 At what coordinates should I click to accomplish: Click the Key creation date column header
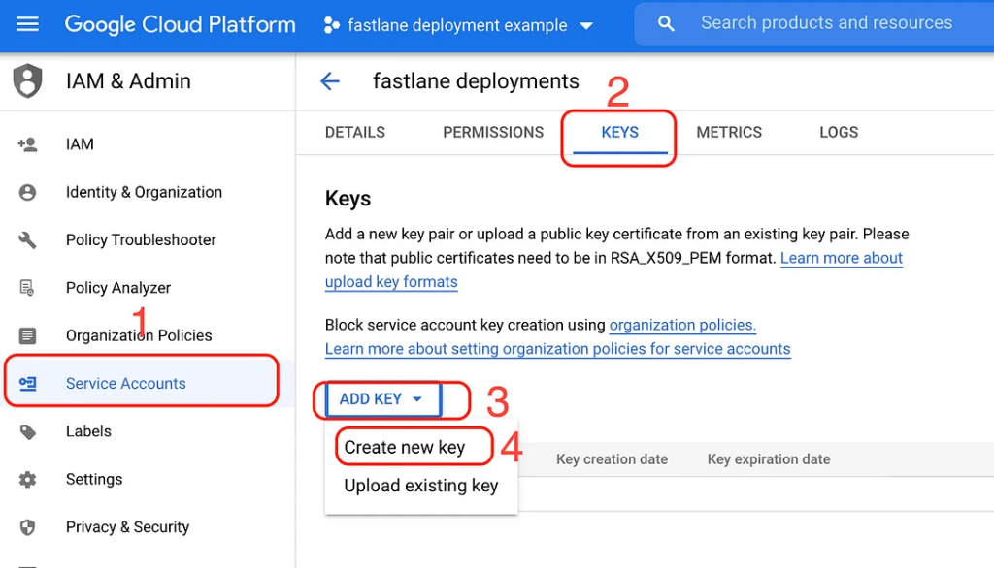[612, 459]
